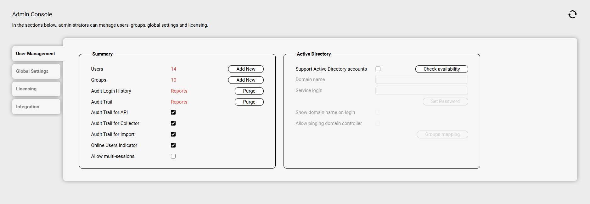Enable Allow multi-sessions checkbox

pos(173,156)
